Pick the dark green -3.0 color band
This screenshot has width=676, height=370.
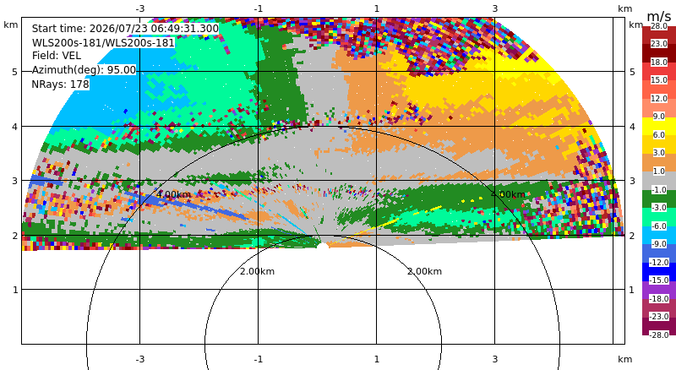click(x=659, y=199)
